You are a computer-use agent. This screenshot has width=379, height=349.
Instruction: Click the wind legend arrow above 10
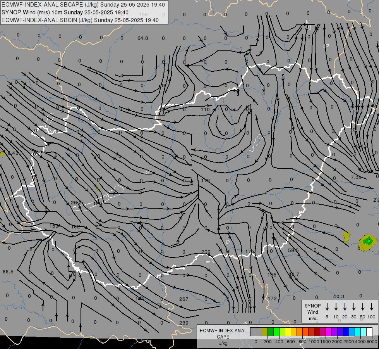[x=336, y=307]
